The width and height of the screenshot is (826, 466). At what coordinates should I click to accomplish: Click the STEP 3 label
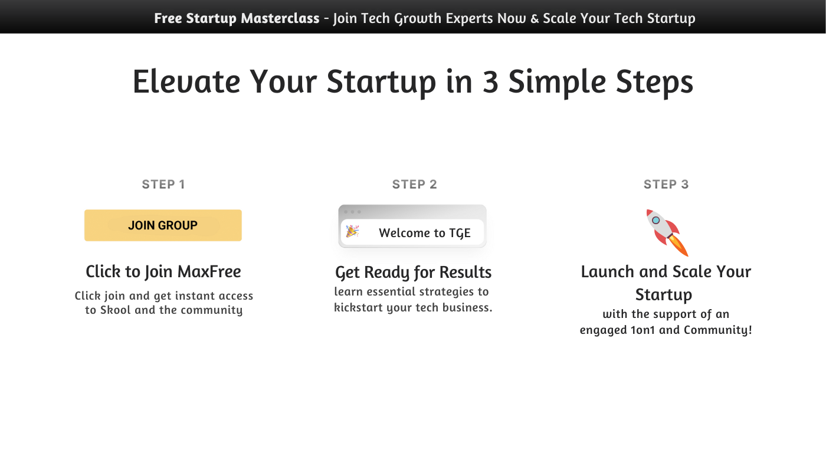point(666,185)
